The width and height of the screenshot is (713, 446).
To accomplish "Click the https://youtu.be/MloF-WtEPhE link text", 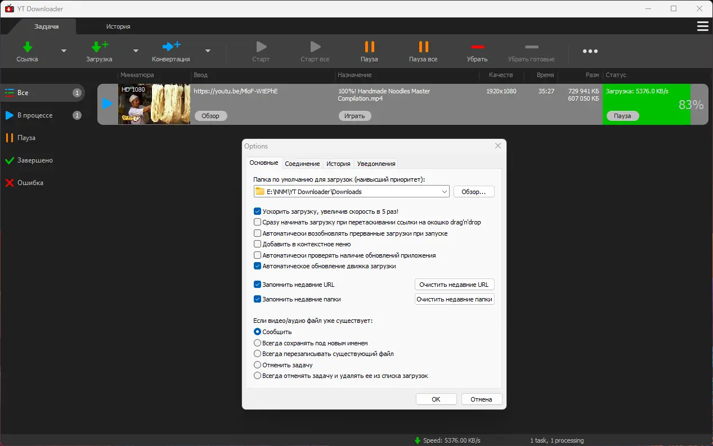I will click(236, 91).
